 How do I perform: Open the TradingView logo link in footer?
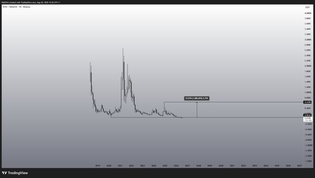15,173
